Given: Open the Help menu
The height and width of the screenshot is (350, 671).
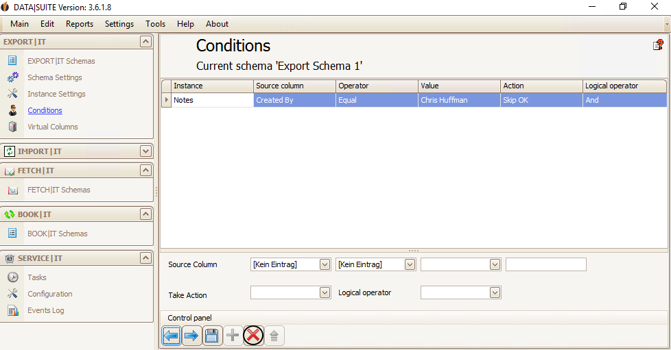Looking at the screenshot, I should (185, 24).
